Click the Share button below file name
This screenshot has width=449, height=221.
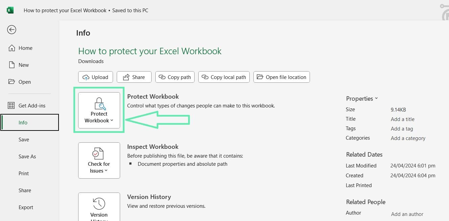[133, 77]
